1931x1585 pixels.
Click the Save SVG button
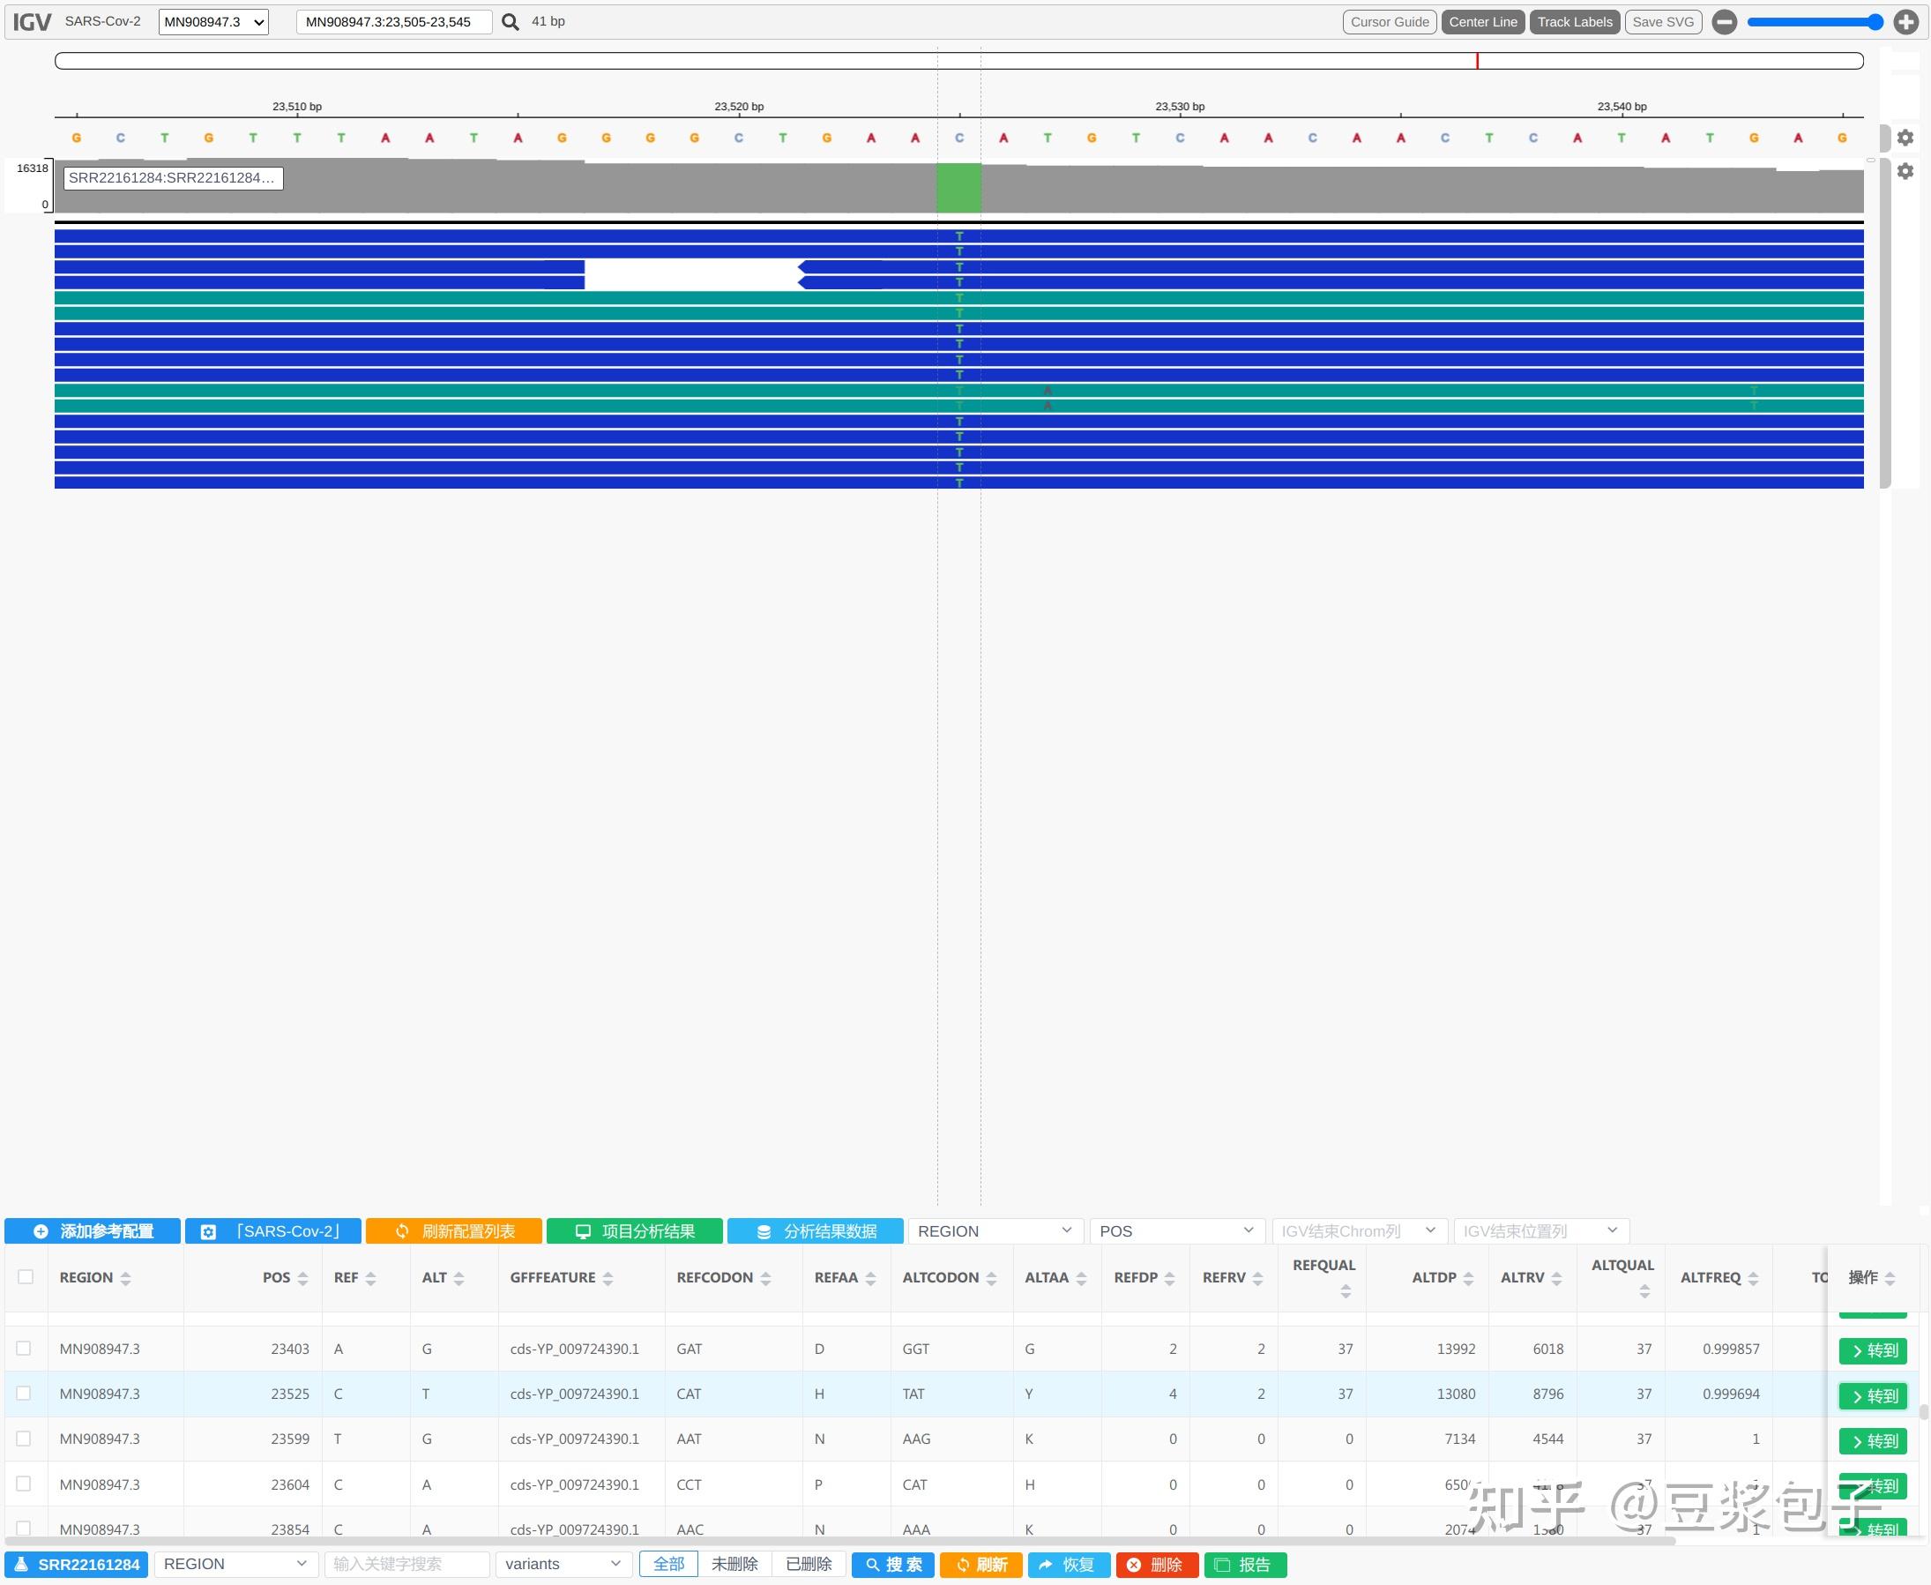[x=1663, y=21]
